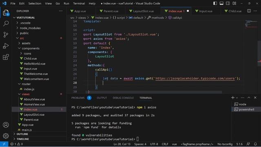Select the node terminal instance
Image resolution: width=261 pixels, height=147 pixels.
click(246, 104)
